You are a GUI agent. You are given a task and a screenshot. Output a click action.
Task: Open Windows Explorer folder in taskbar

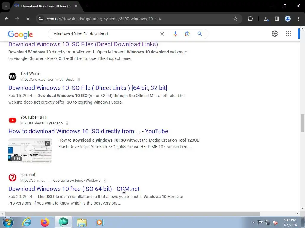point(82,222)
